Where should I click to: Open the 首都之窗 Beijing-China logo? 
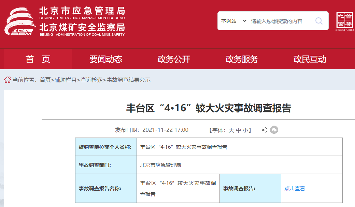click(344, 21)
